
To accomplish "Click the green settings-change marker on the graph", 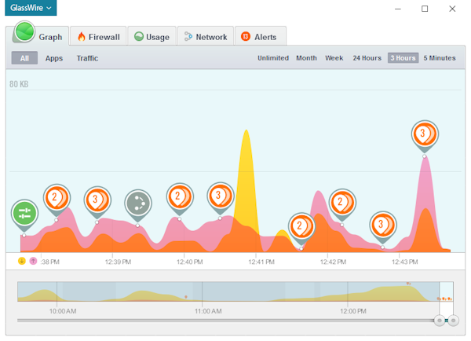I will pos(24,212).
